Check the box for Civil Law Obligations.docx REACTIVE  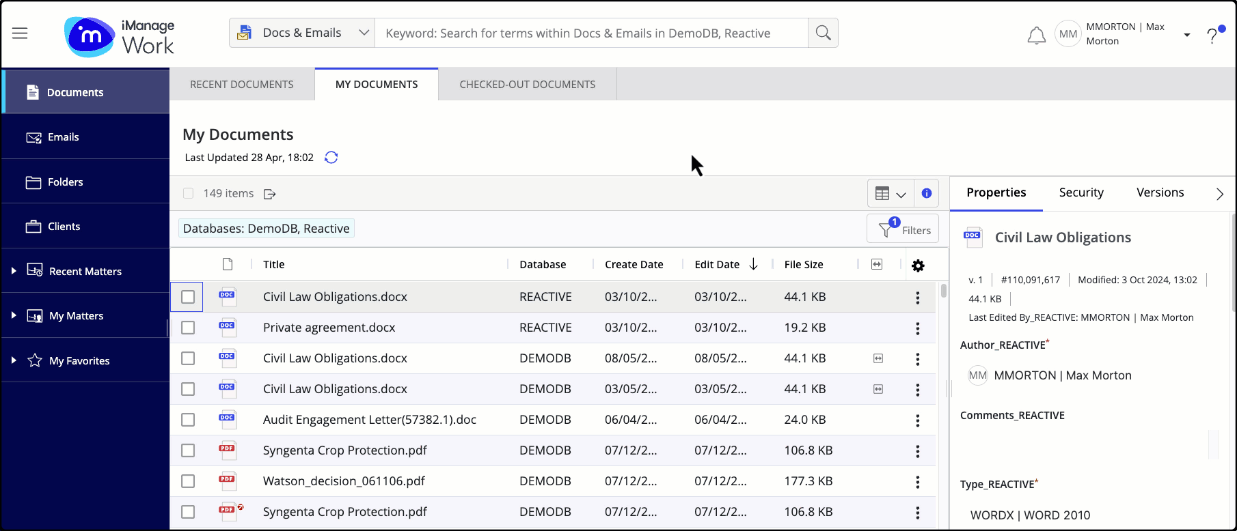click(188, 297)
